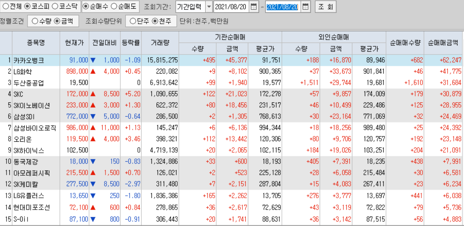Click the start date field 2021/08/20
The image size is (464, 226).
[x=231, y=7]
